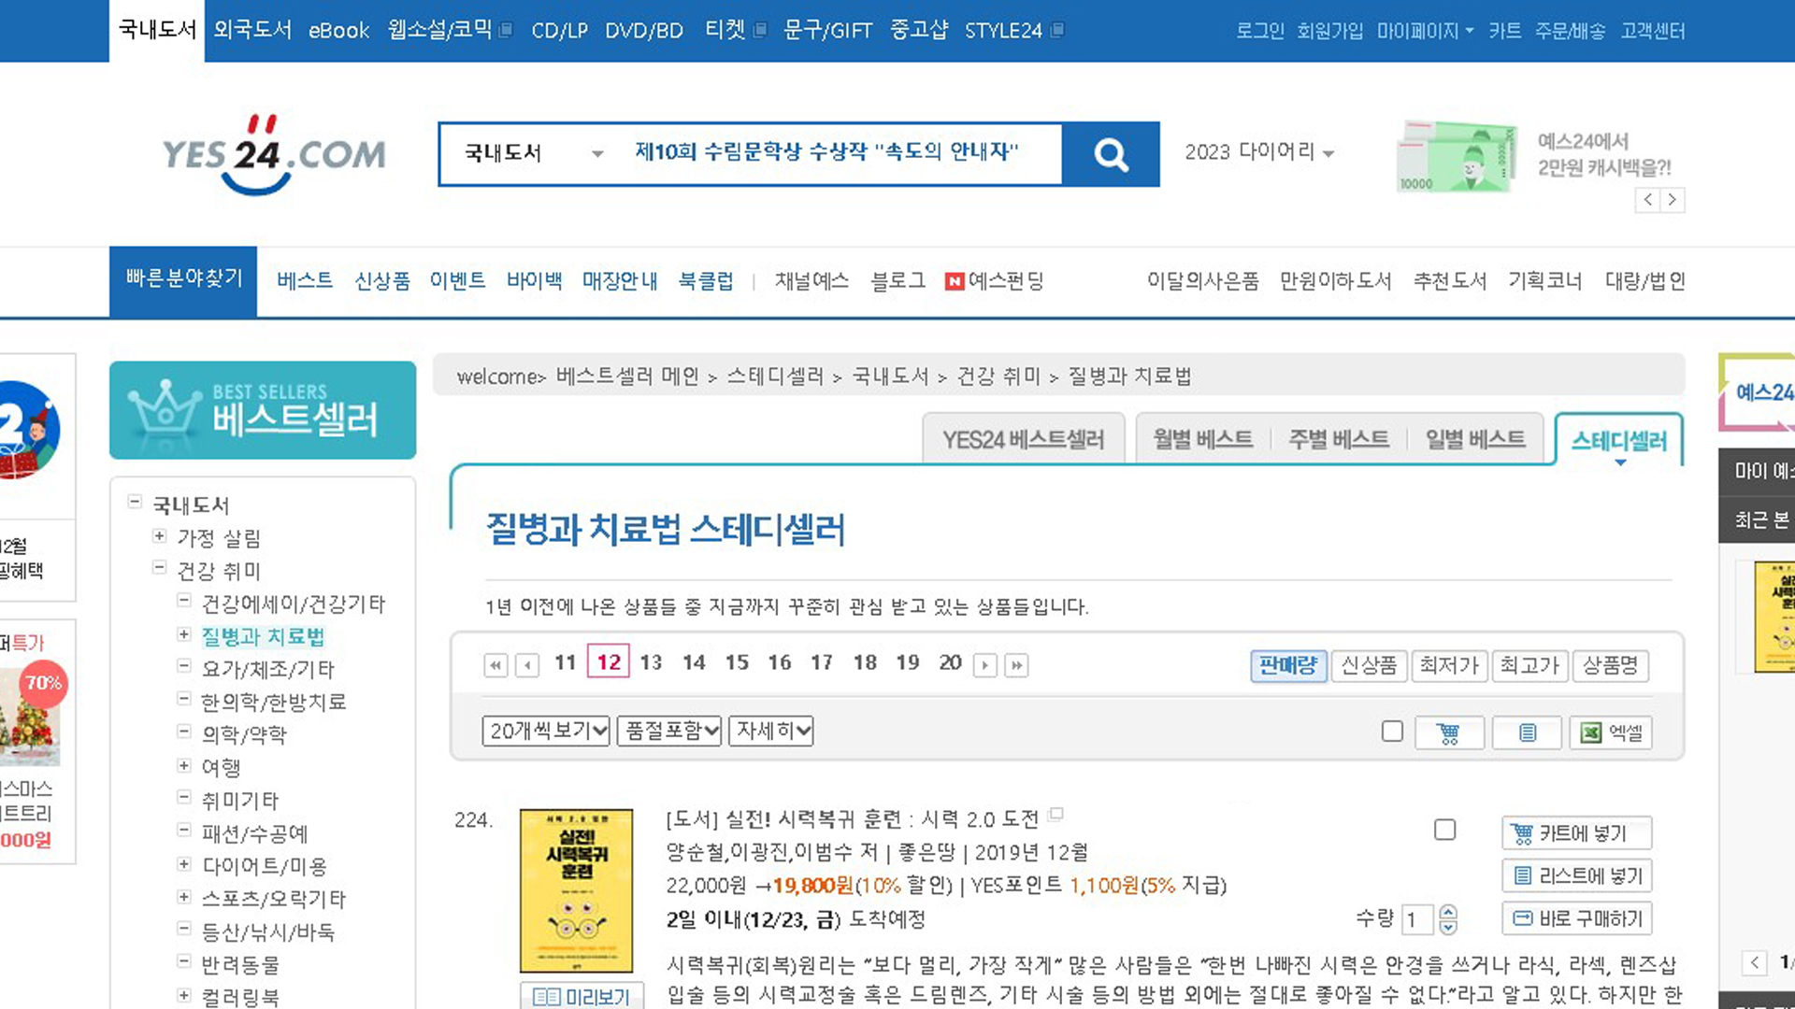Click the 카트에 넣기 button
The image size is (1795, 1009).
(x=1576, y=833)
